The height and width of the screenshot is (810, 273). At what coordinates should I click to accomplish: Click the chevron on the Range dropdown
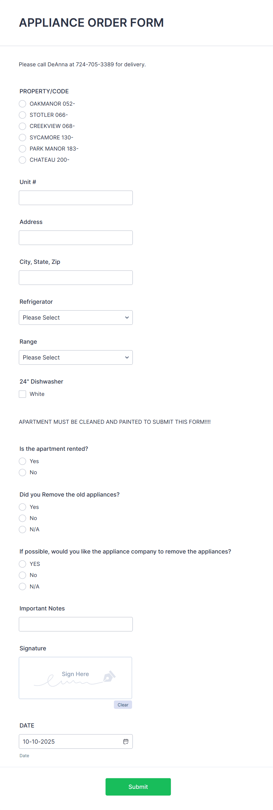[x=127, y=357]
